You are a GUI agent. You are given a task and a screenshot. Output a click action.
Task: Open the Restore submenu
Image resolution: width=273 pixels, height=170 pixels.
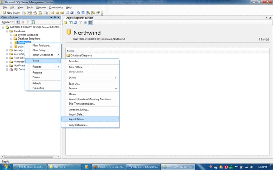90,88
